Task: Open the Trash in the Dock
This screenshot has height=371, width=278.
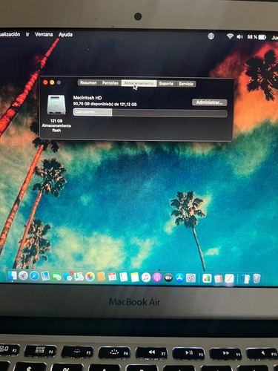Action: click(257, 279)
